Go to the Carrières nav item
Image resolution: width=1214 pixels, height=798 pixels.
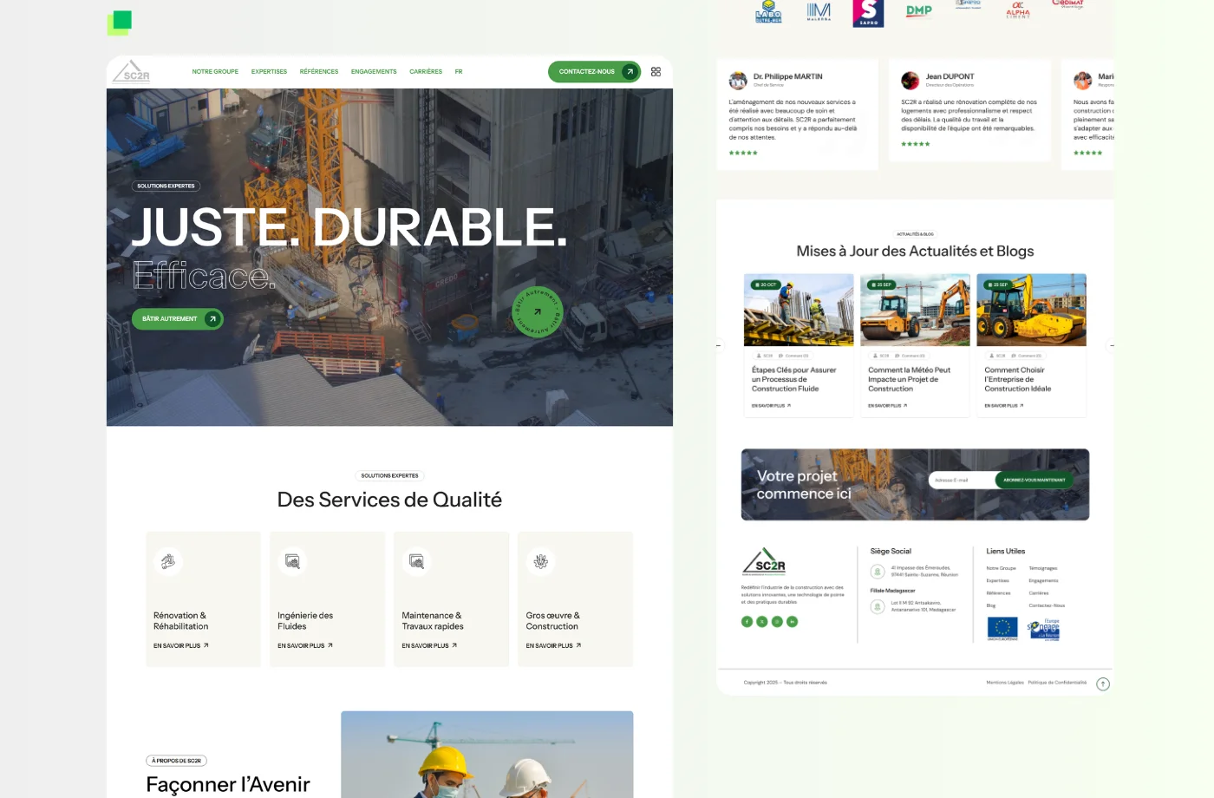(x=426, y=72)
